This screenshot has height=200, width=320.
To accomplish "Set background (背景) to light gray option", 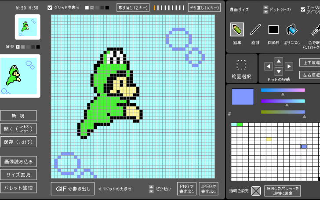I will 23,47.
